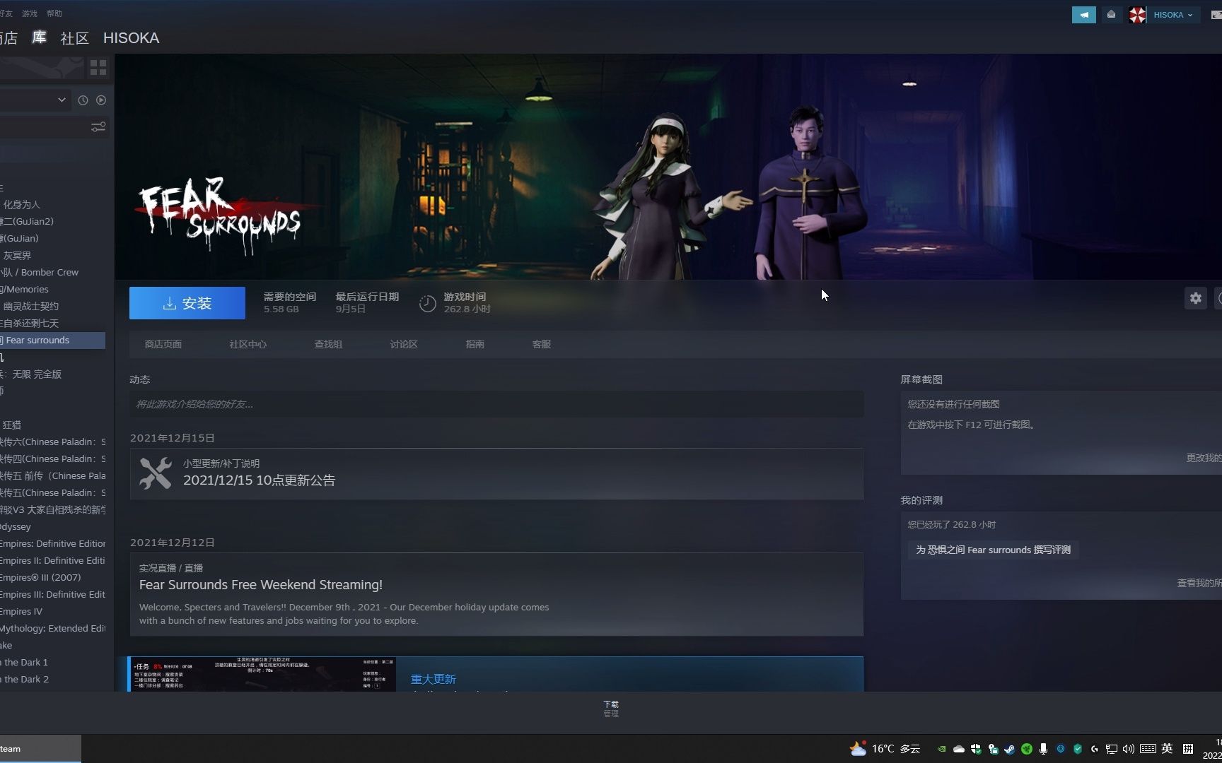Open weather widget showing 16°C 多云

pos(885,749)
